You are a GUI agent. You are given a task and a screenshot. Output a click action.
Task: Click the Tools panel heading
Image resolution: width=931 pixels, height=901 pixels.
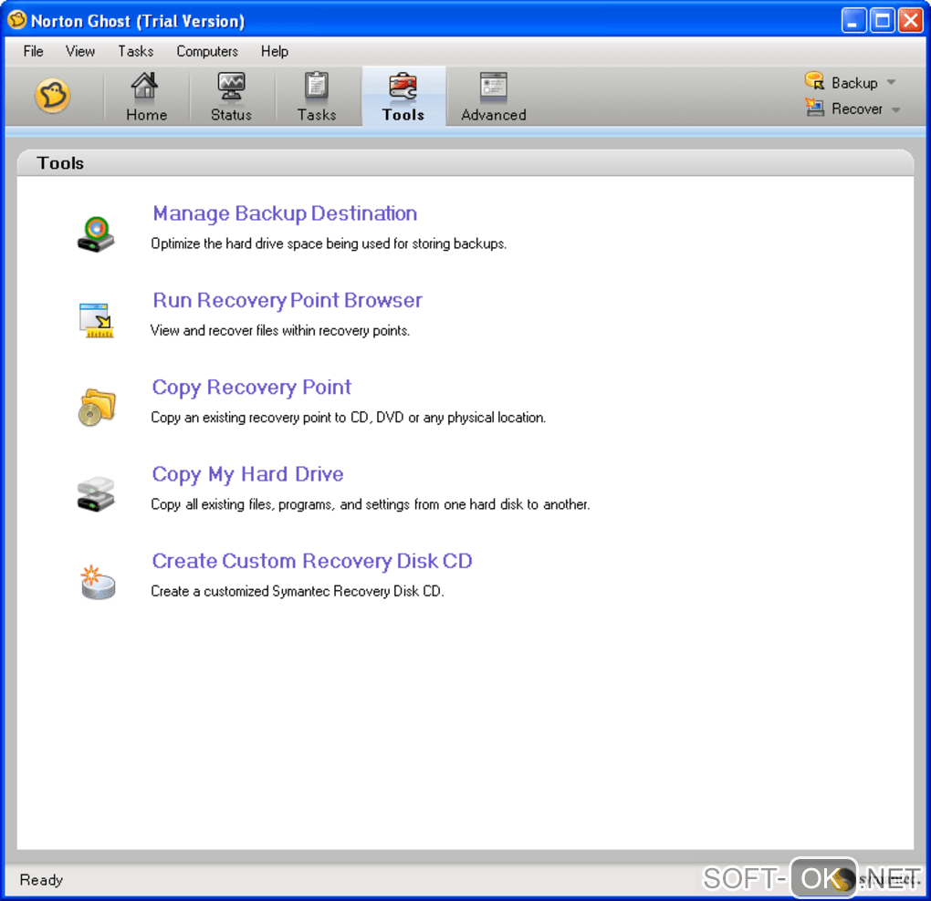tap(60, 163)
